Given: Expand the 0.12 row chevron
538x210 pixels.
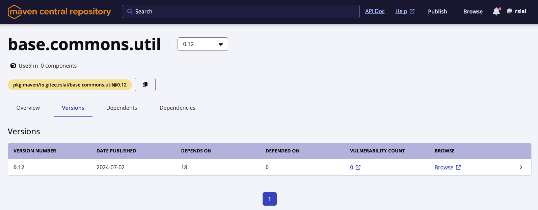Looking at the screenshot, I should tap(521, 167).
